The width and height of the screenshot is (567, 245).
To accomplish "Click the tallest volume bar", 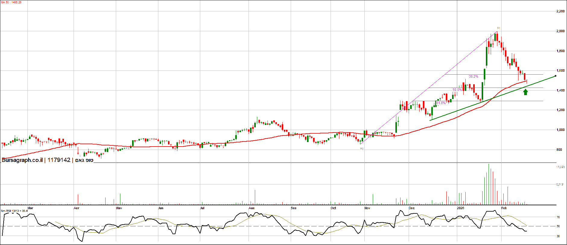I will click(x=489, y=184).
